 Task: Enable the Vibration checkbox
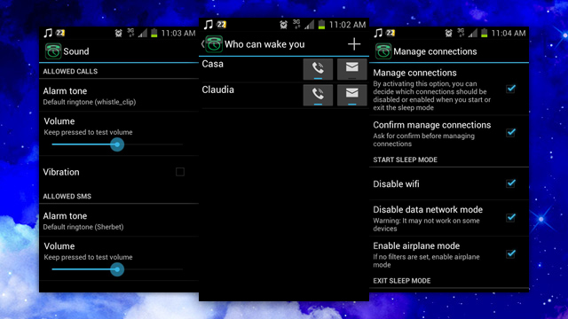pos(180,172)
